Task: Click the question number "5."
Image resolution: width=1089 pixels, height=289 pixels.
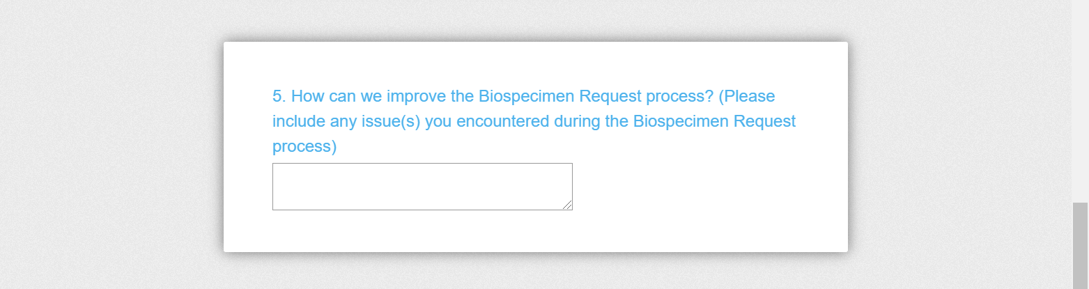Action: [x=279, y=95]
